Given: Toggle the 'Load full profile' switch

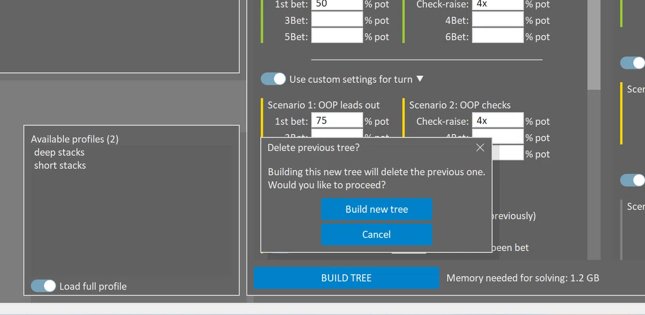Looking at the screenshot, I should pyautogui.click(x=44, y=286).
